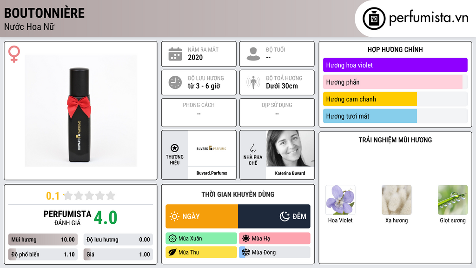The width and height of the screenshot is (476, 268).
Task: Click the Độ lưu hương 0.00 score bar
Action: click(x=118, y=240)
